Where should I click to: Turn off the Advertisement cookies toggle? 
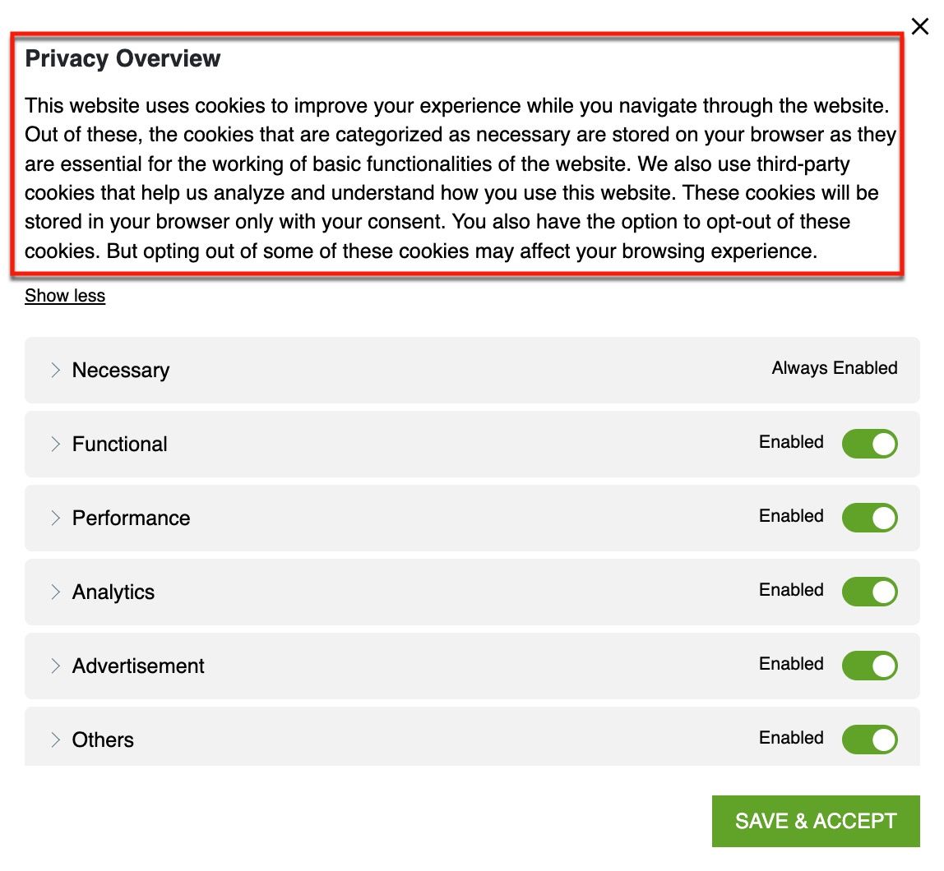(x=869, y=666)
